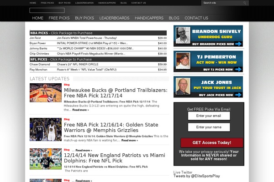274x182 pixels.
Task: Open Razor's 8* Week 1 NFL Value Total
Action: [x=87, y=70]
